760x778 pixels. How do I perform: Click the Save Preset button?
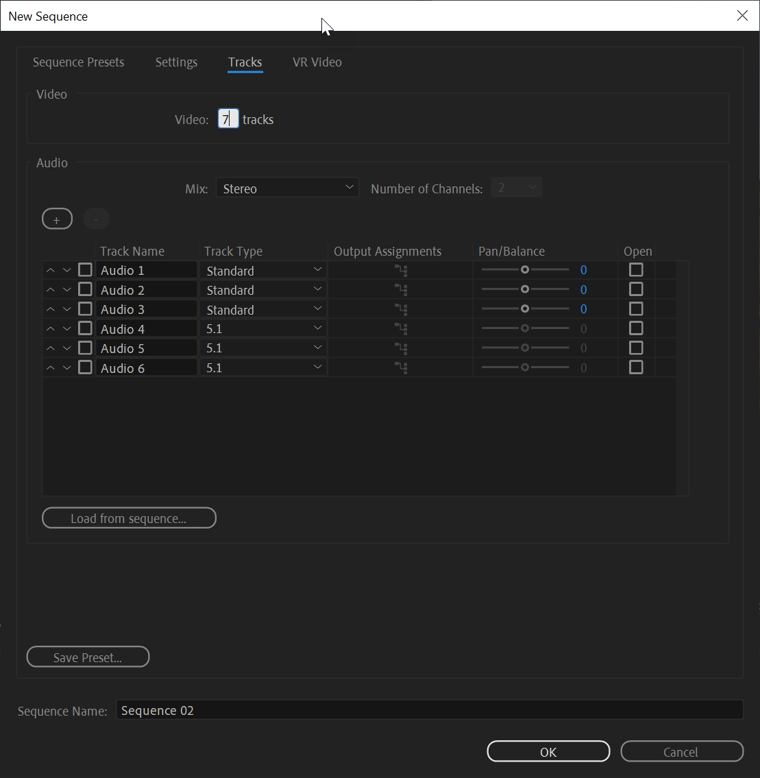pos(88,657)
